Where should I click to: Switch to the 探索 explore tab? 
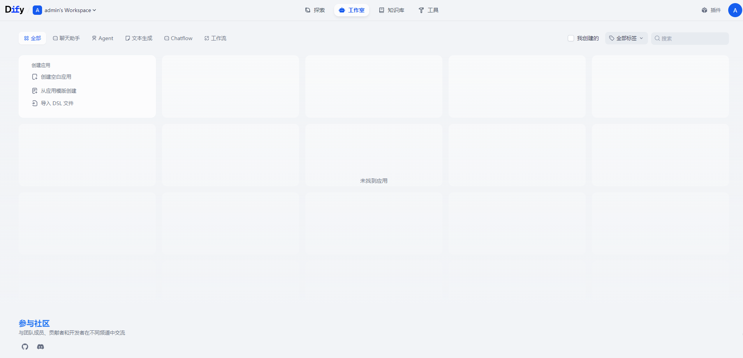pos(315,10)
